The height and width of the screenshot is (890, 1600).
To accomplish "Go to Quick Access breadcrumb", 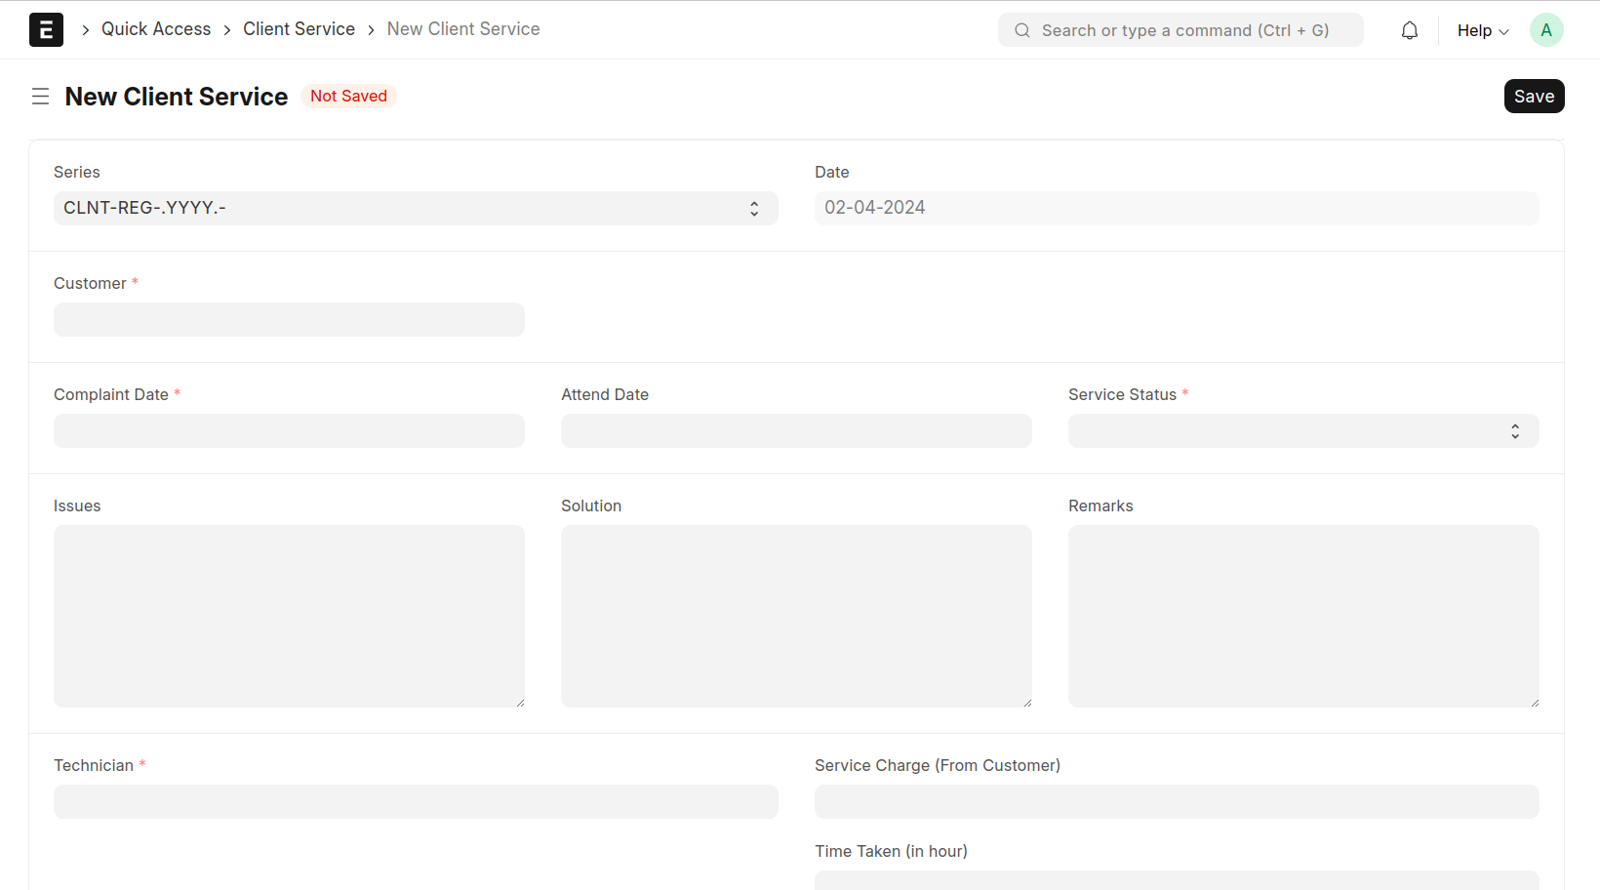I will [156, 29].
